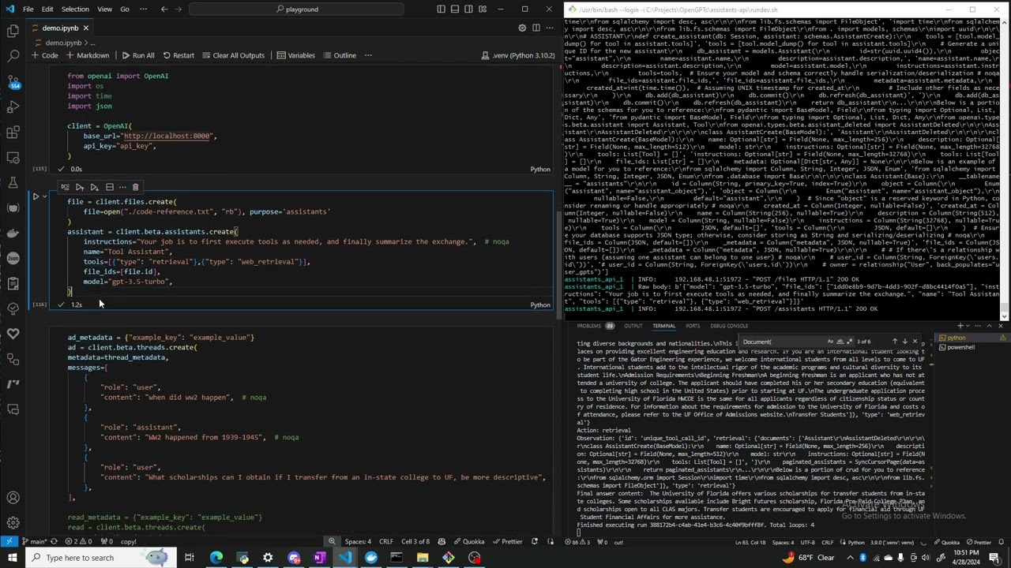Select .venv Python 3.10.2 kernel picker

pyautogui.click(x=518, y=55)
